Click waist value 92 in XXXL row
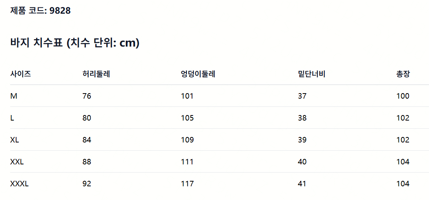The height and width of the screenshot is (200, 429). (87, 184)
